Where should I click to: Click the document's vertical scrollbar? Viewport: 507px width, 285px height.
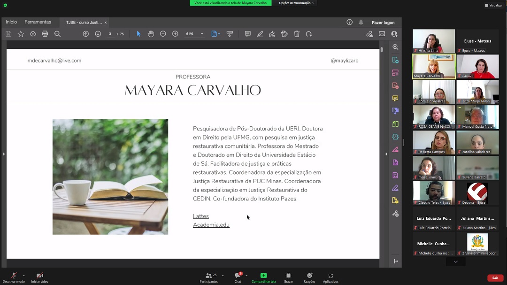coord(382,49)
